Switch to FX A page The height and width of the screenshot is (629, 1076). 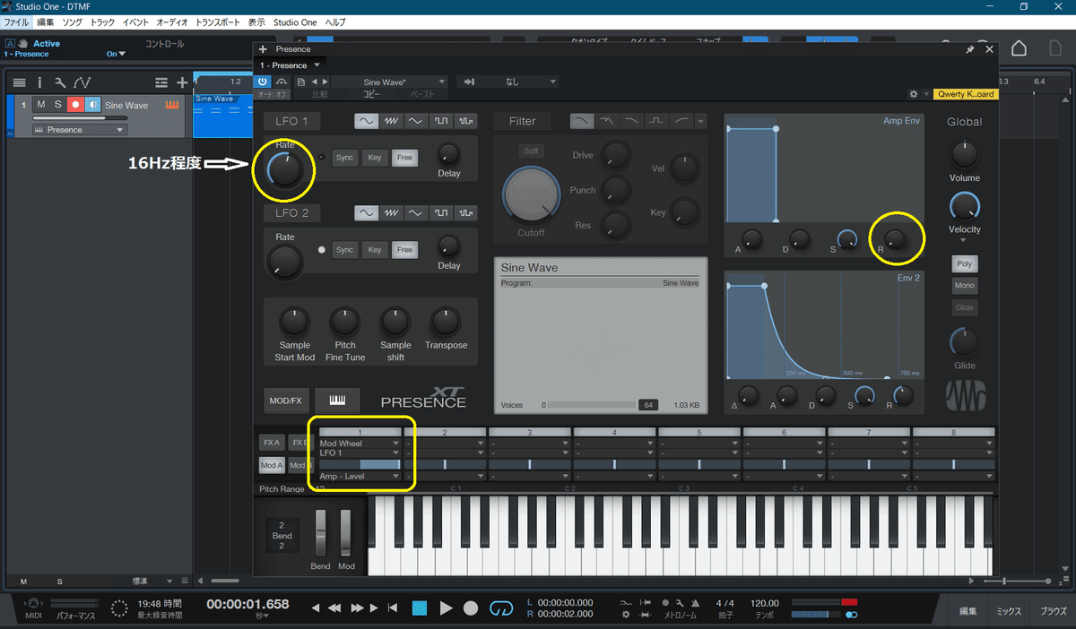[x=271, y=443]
